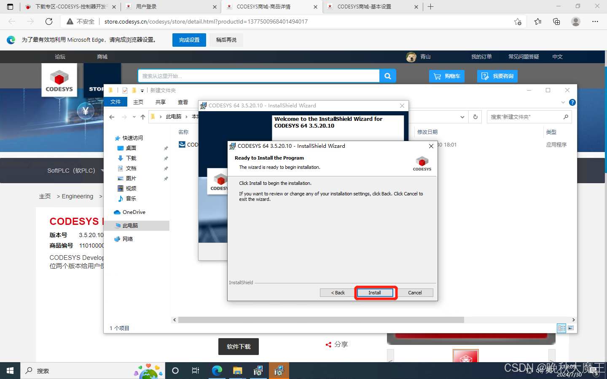
Task: Open Explorer help icon
Action: (572, 102)
